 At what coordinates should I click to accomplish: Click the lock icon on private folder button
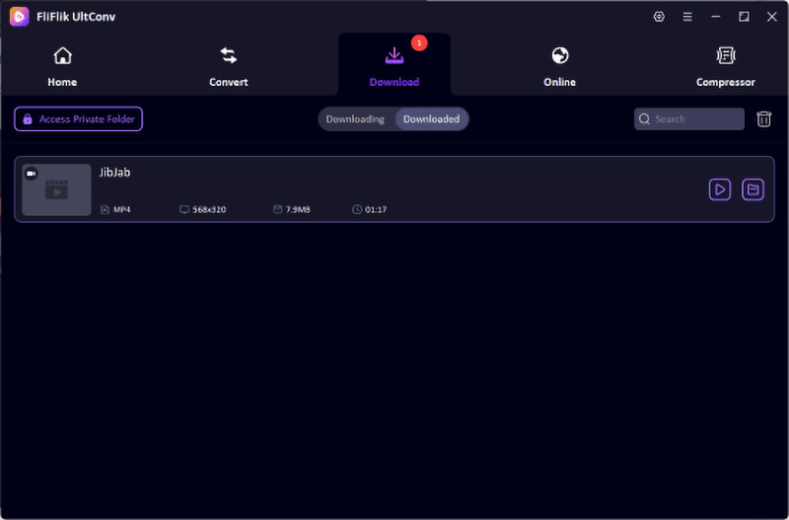coord(28,118)
